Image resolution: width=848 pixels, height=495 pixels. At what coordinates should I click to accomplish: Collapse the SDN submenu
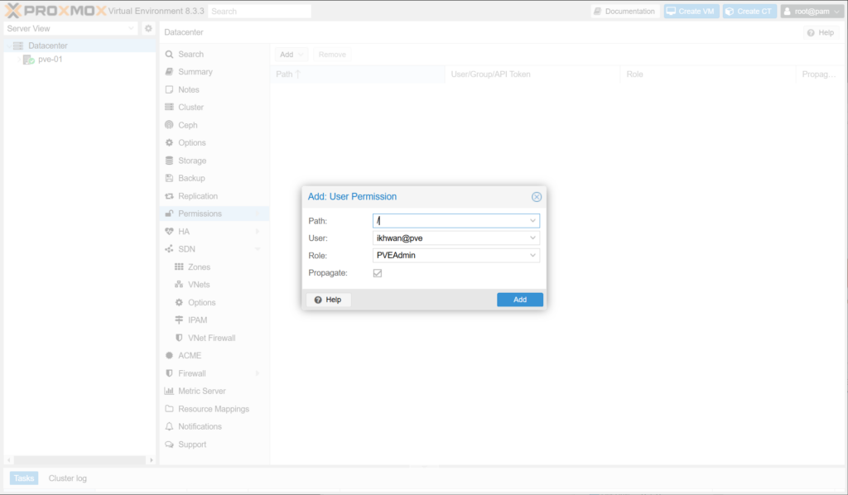pos(258,249)
